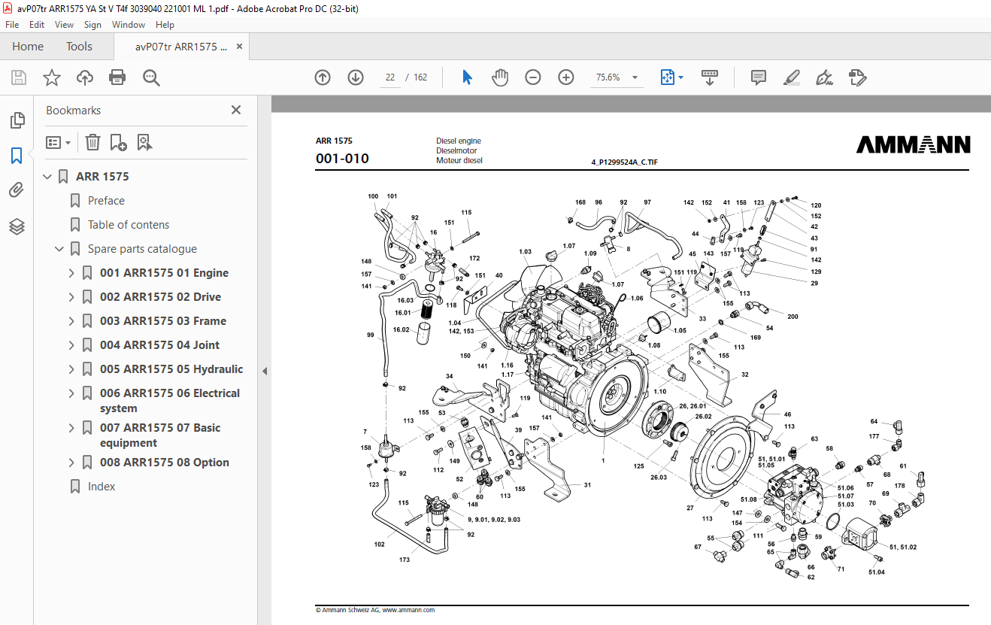The image size is (991, 625).
Task: Open bookmarks options dropdown menu
Action: point(58,142)
